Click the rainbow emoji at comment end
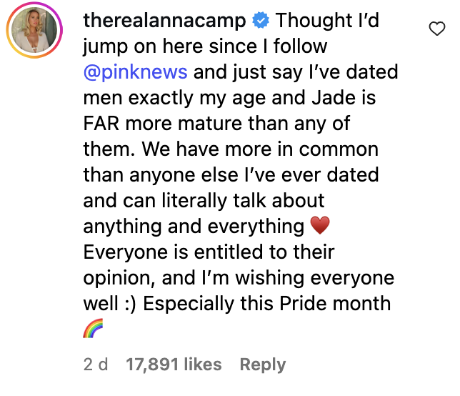The width and height of the screenshot is (460, 396). (93, 328)
